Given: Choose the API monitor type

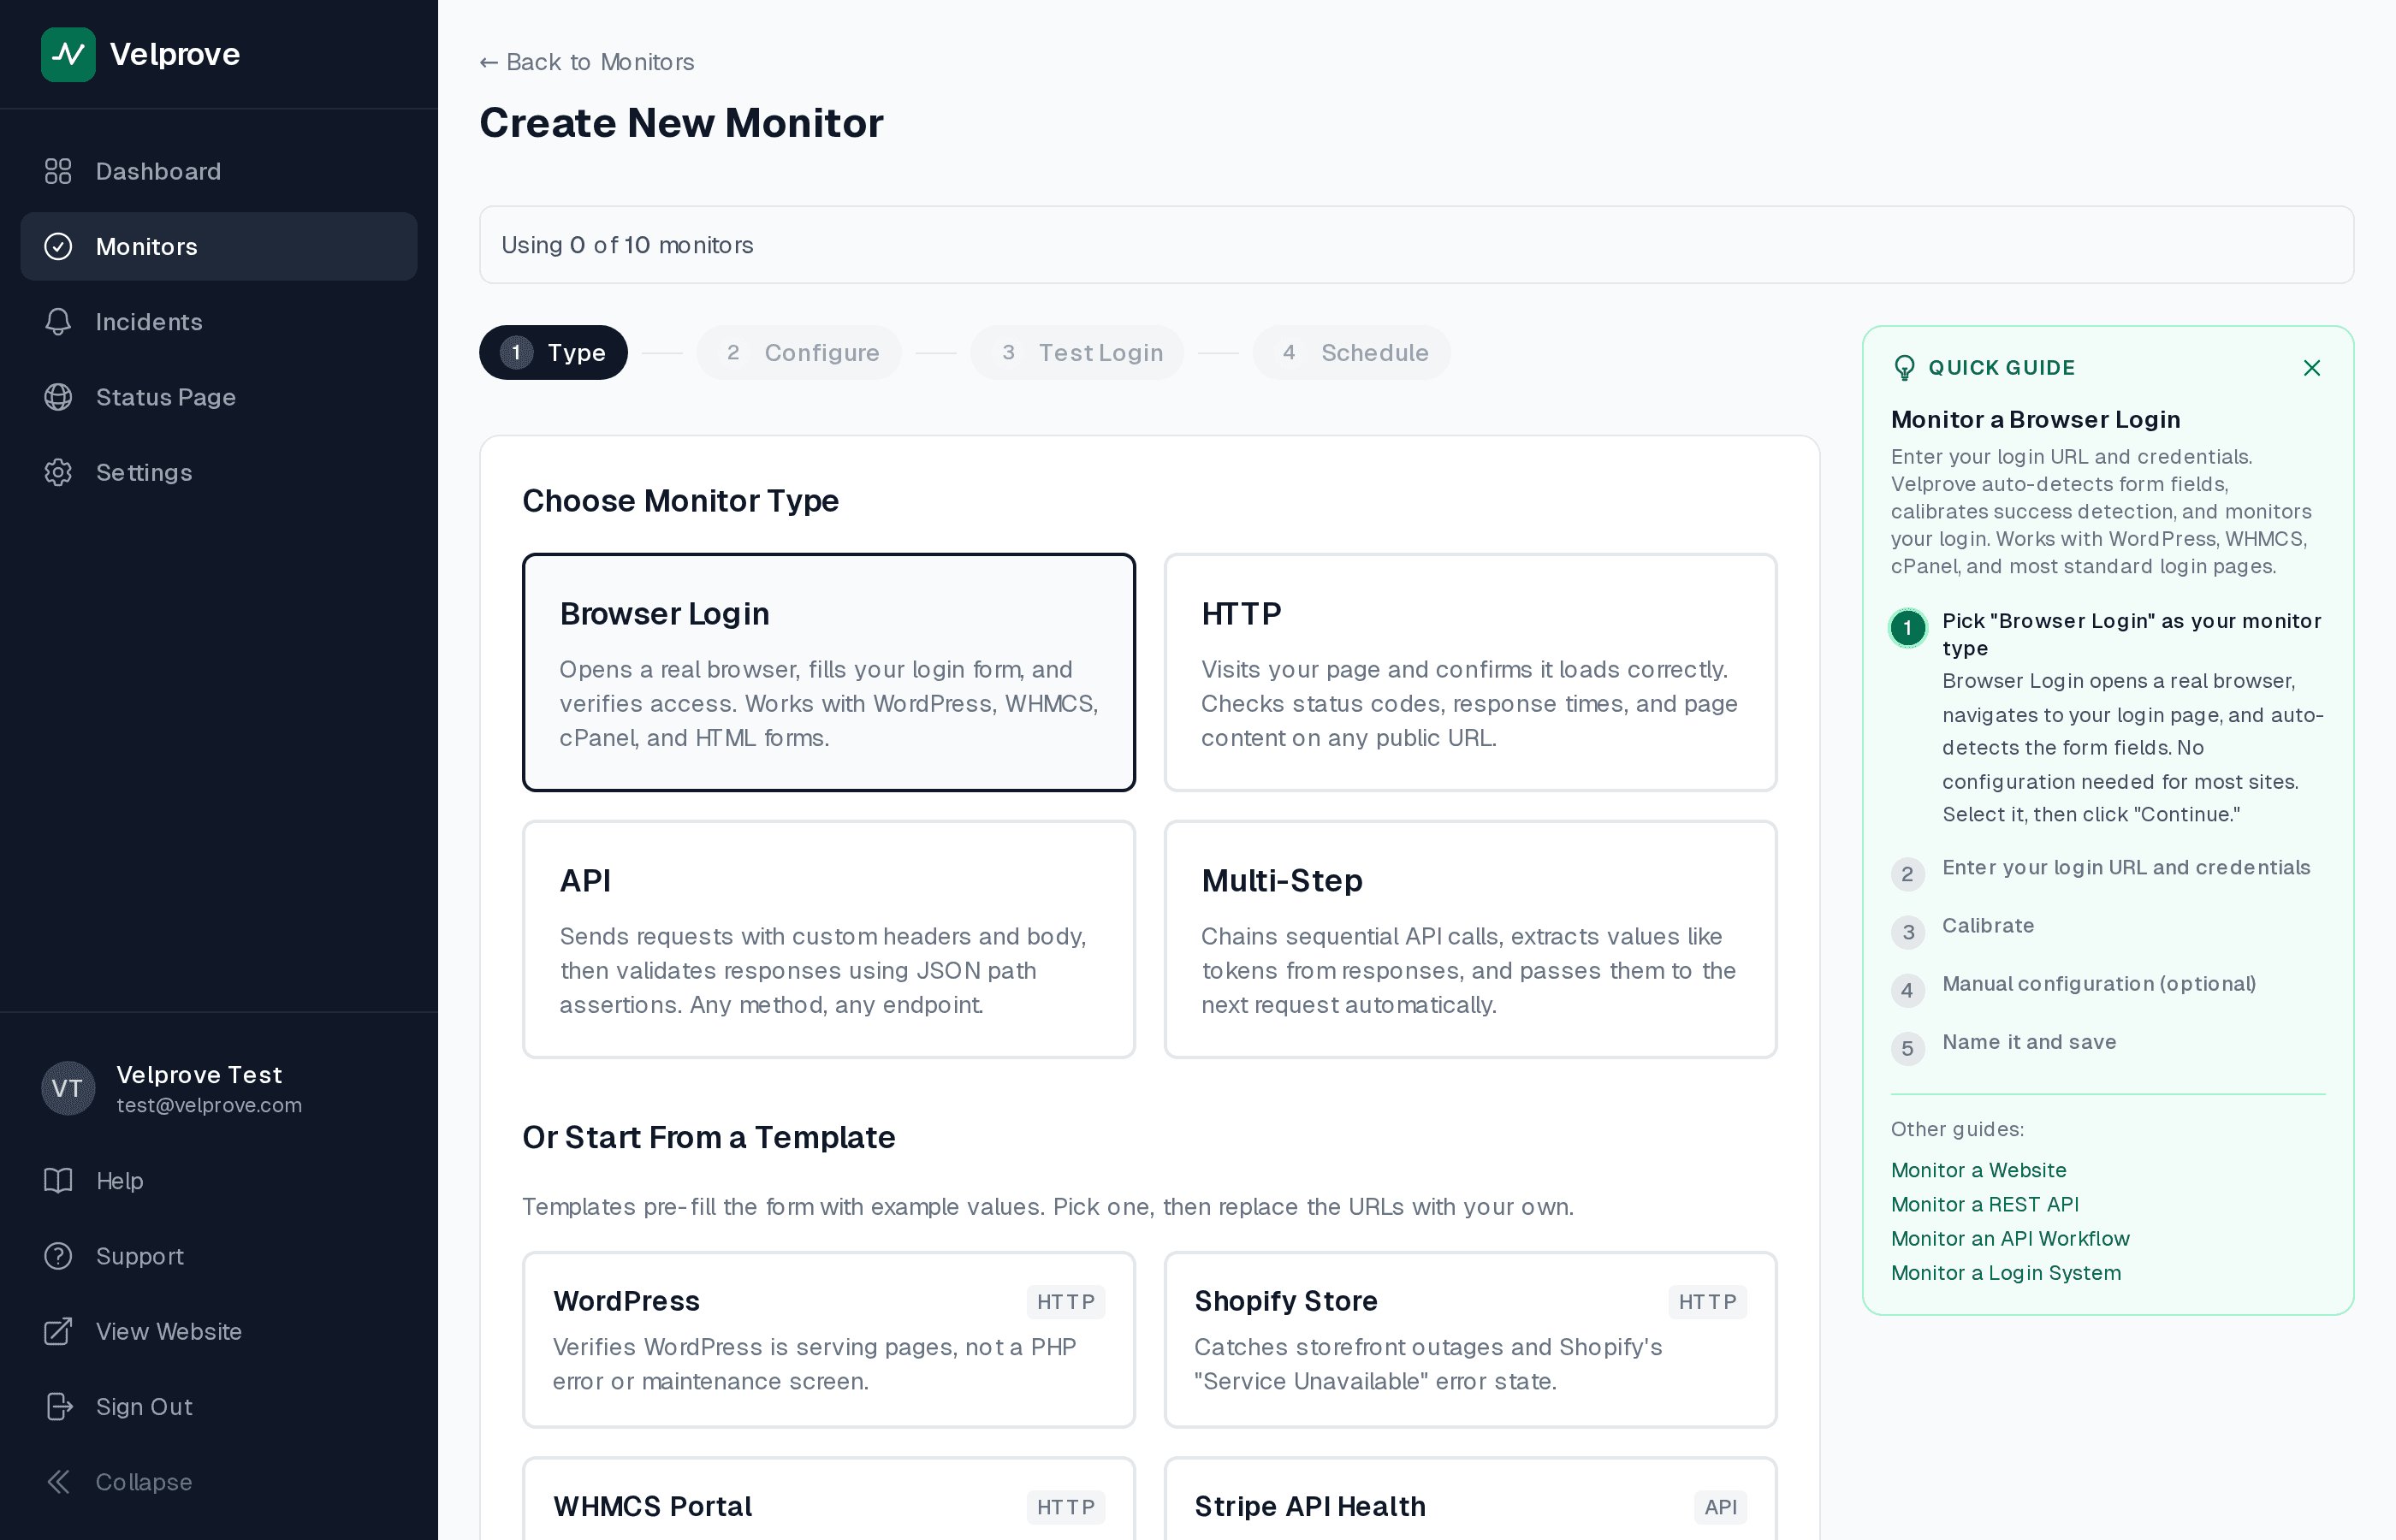Looking at the screenshot, I should (829, 939).
